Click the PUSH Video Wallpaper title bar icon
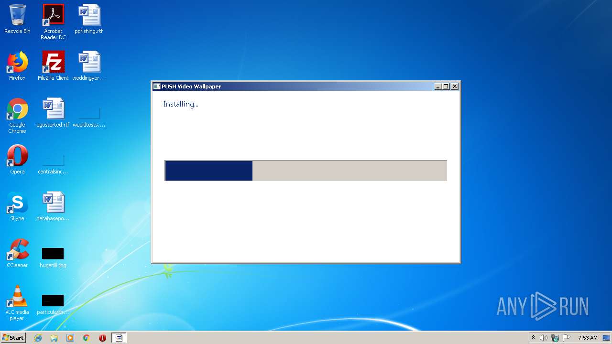 point(157,86)
